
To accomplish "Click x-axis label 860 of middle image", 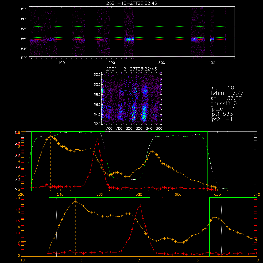I will 159,129.
